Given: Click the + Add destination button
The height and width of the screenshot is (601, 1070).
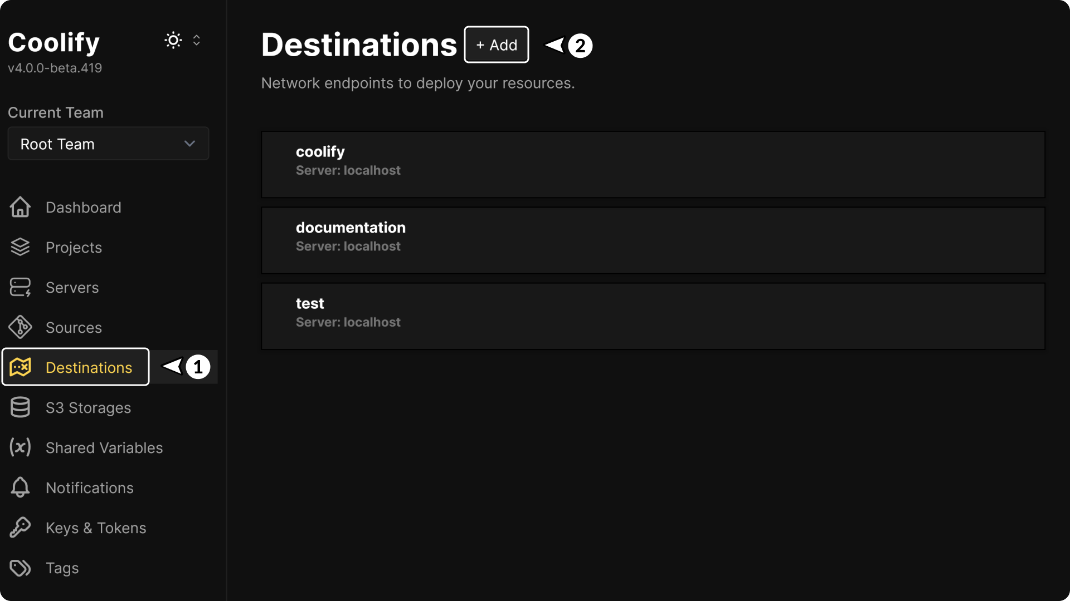Looking at the screenshot, I should 496,45.
